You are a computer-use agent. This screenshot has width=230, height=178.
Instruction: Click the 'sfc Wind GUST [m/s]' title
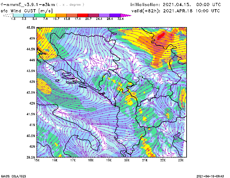coord(26,11)
